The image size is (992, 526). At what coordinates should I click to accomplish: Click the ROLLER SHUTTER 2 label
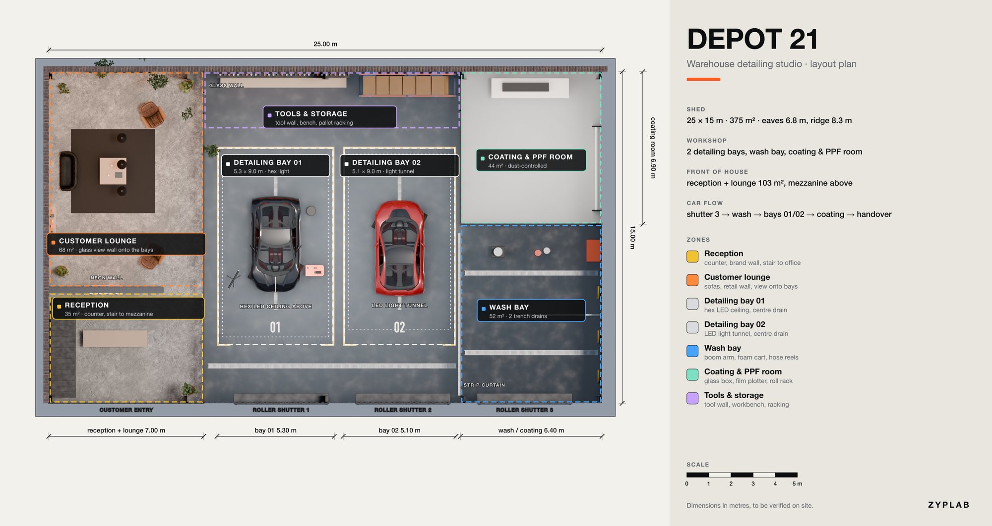(403, 410)
